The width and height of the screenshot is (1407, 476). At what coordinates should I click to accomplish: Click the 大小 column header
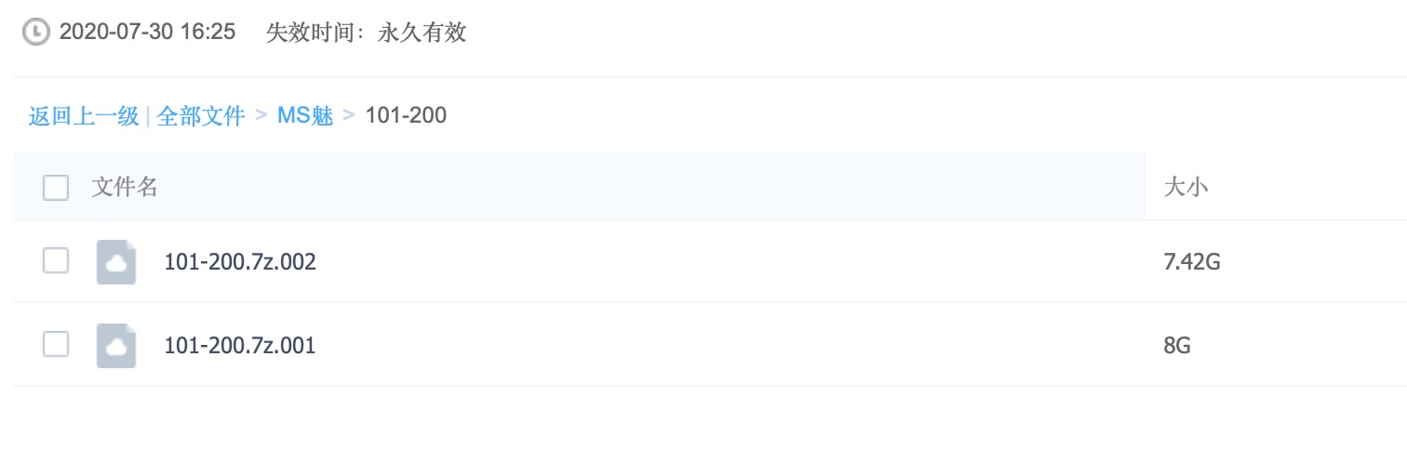[x=1186, y=188]
